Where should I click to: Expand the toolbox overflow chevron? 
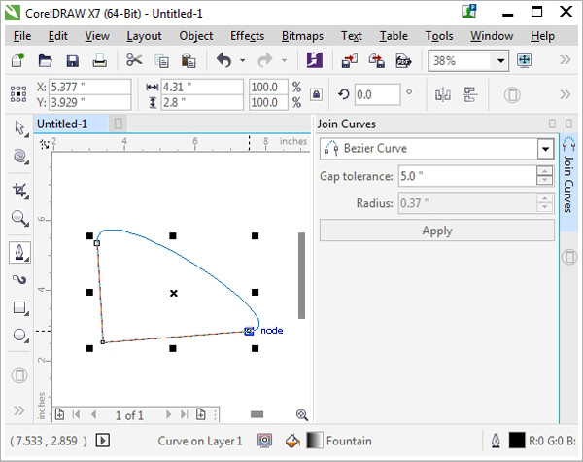pyautogui.click(x=19, y=410)
